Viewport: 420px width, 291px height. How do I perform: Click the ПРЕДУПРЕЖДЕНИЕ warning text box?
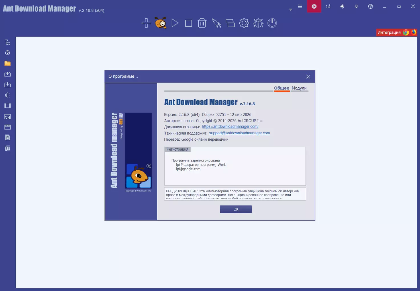[x=235, y=194]
